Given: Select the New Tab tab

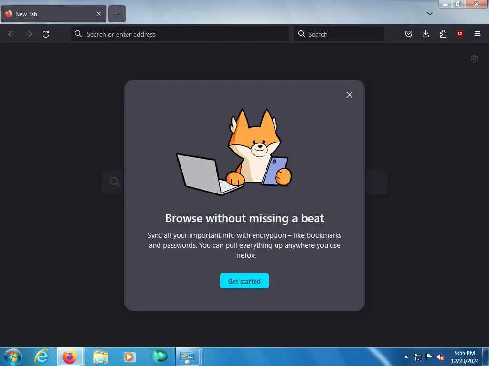Looking at the screenshot, I should [53, 14].
